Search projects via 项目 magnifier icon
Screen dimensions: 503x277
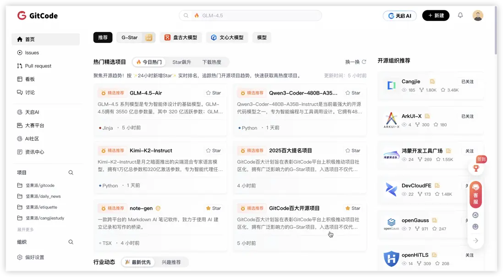pos(71,173)
